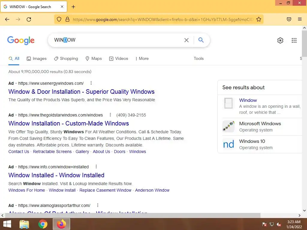Click the Windows For Home sitelink

click(x=27, y=190)
